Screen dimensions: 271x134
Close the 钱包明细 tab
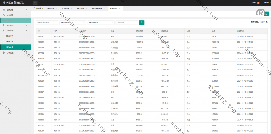coord(120,8)
